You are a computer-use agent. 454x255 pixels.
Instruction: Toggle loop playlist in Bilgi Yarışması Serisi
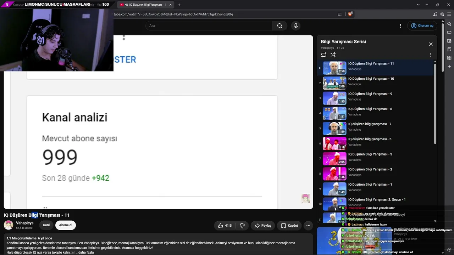(x=323, y=55)
